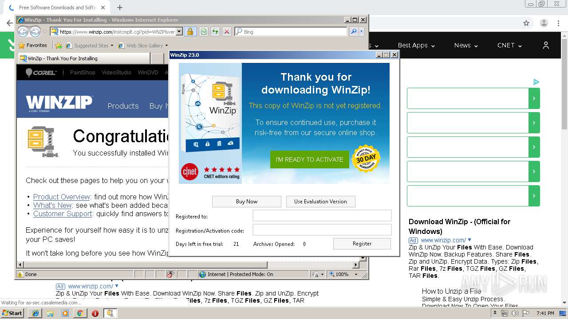The image size is (568, 319).
Task: Click the Bing search magnifier button
Action: point(353,31)
